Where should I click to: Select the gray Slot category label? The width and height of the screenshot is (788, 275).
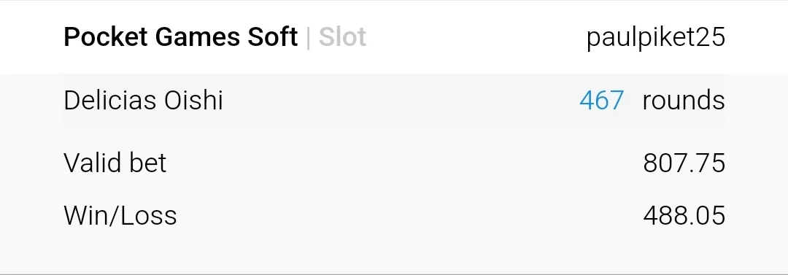(342, 37)
